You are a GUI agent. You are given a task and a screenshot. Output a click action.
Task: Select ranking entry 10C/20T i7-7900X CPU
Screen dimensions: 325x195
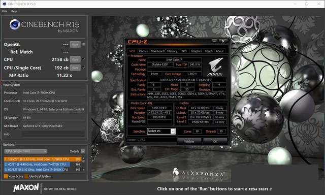click(x=43, y=159)
